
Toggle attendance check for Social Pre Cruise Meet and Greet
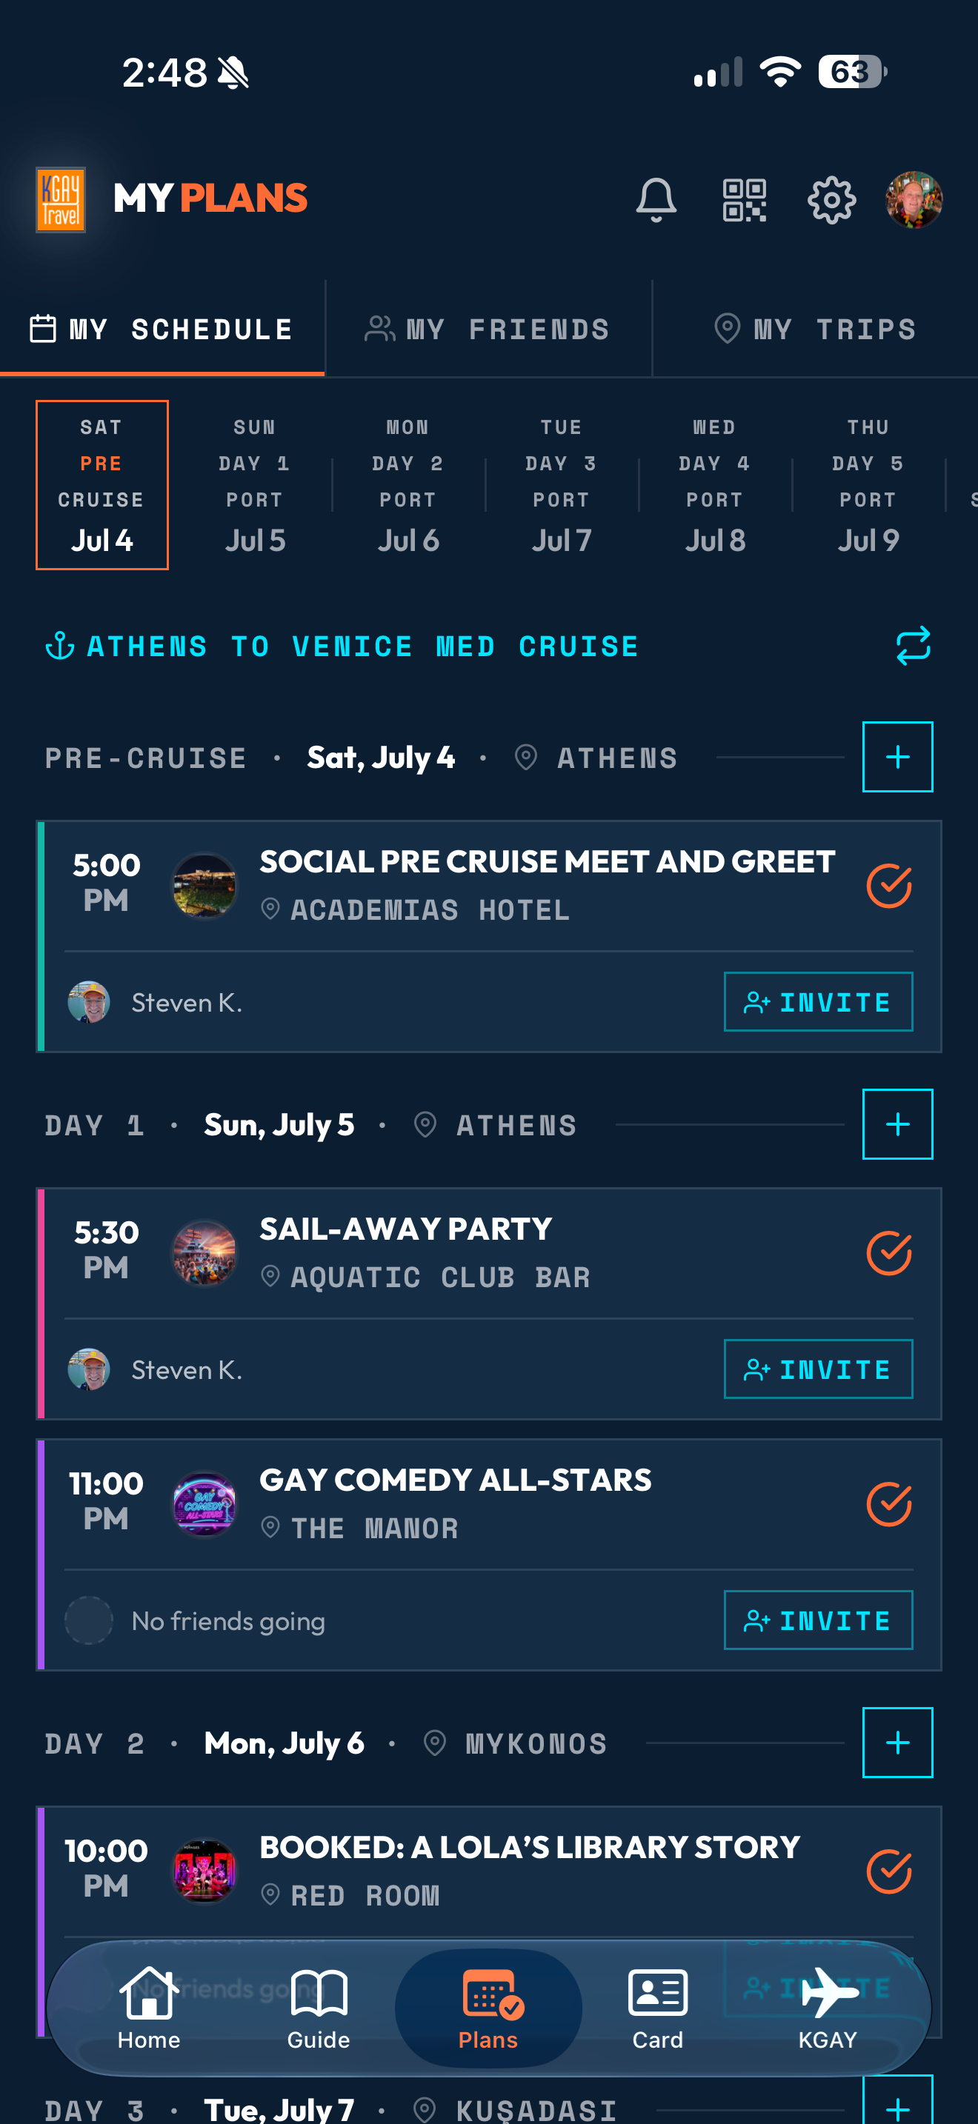[888, 886]
